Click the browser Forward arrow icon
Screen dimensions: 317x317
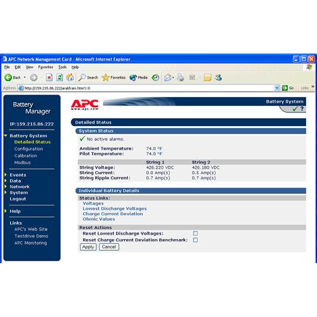coord(34,77)
